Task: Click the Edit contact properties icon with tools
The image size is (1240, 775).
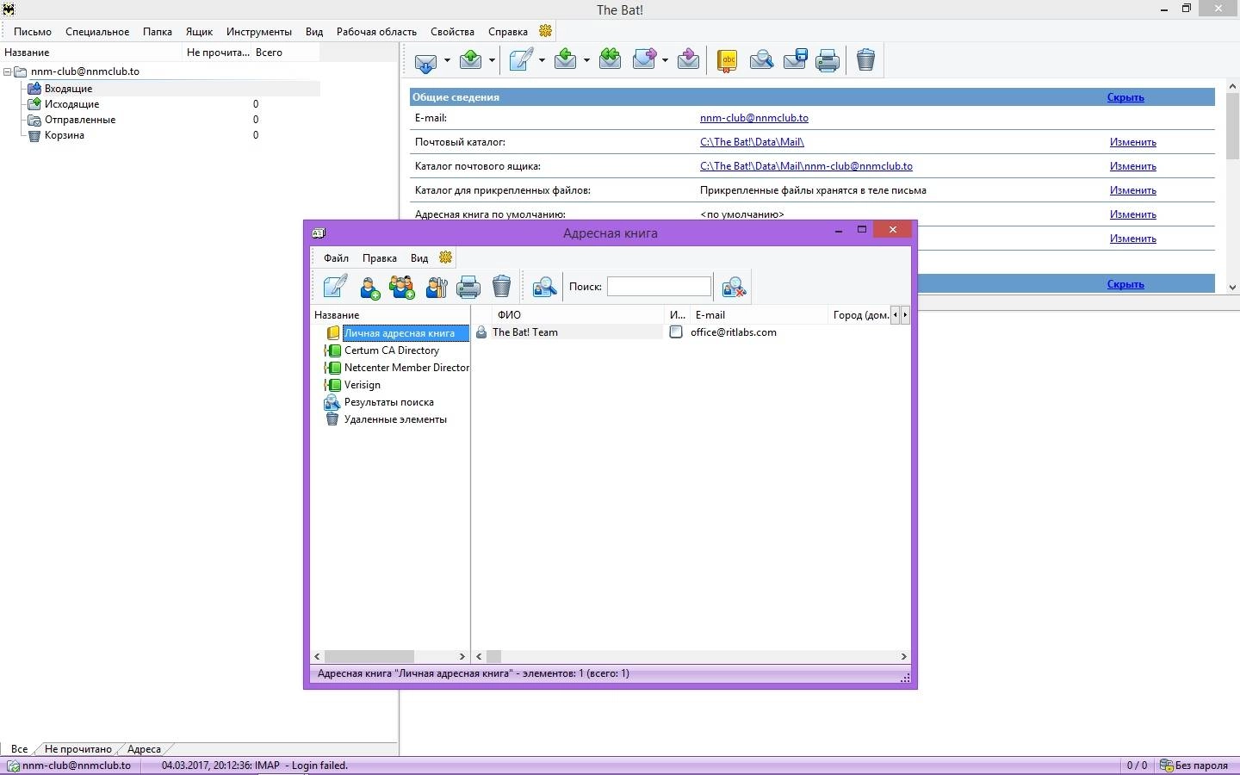Action: pos(437,287)
